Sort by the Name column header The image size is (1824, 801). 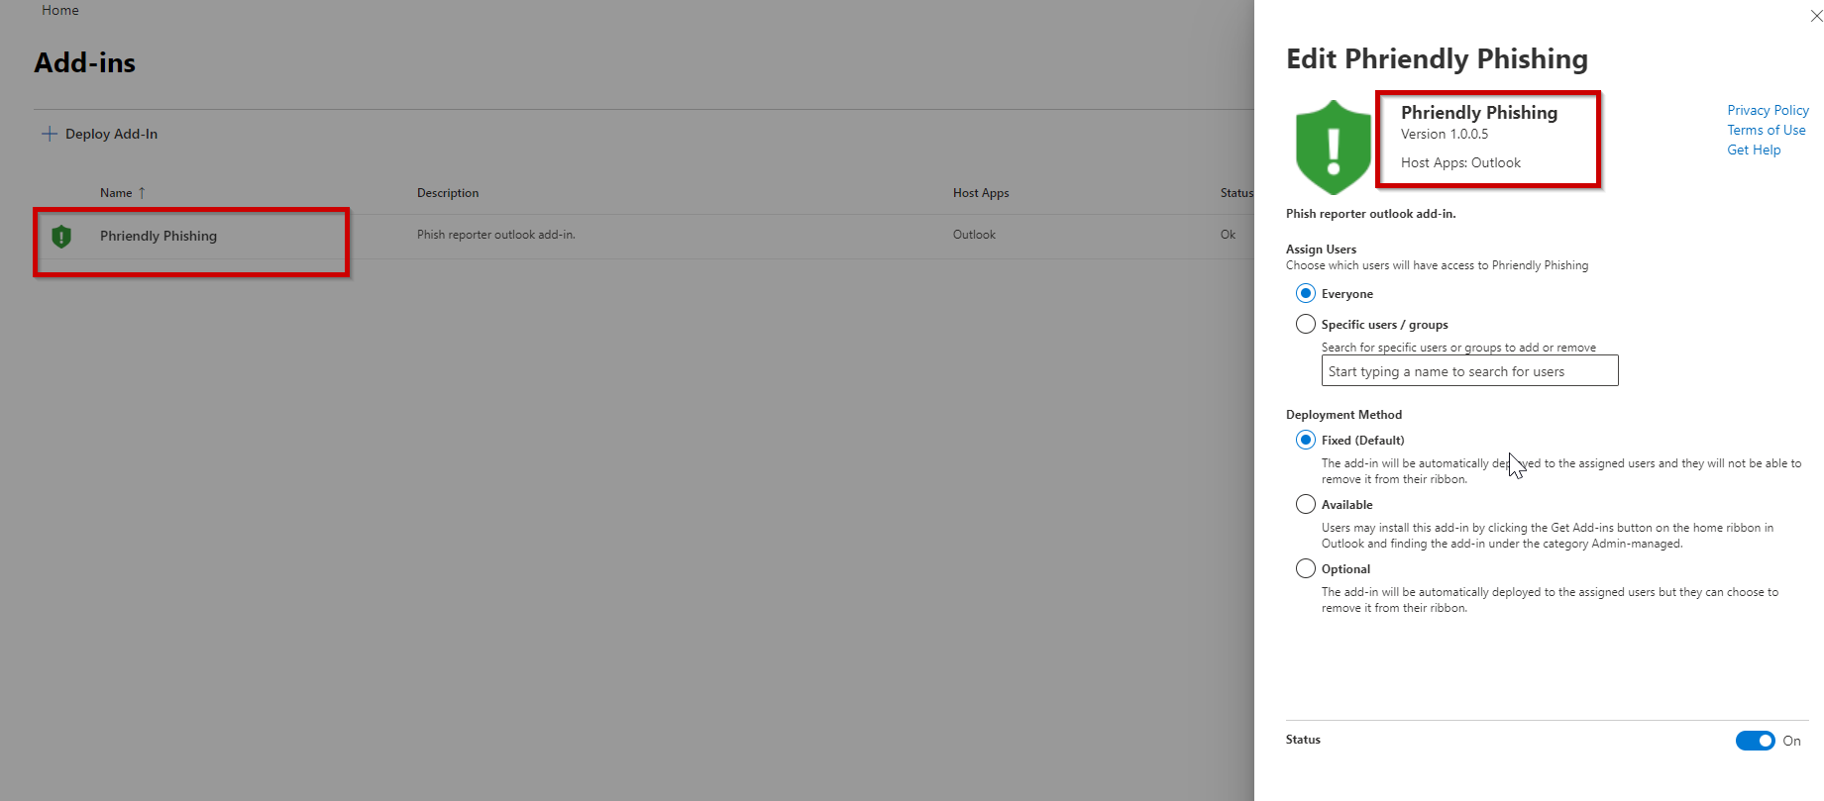(x=116, y=193)
